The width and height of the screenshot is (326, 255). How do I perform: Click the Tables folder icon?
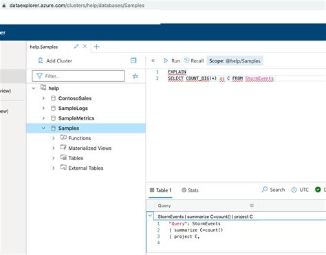pos(63,157)
